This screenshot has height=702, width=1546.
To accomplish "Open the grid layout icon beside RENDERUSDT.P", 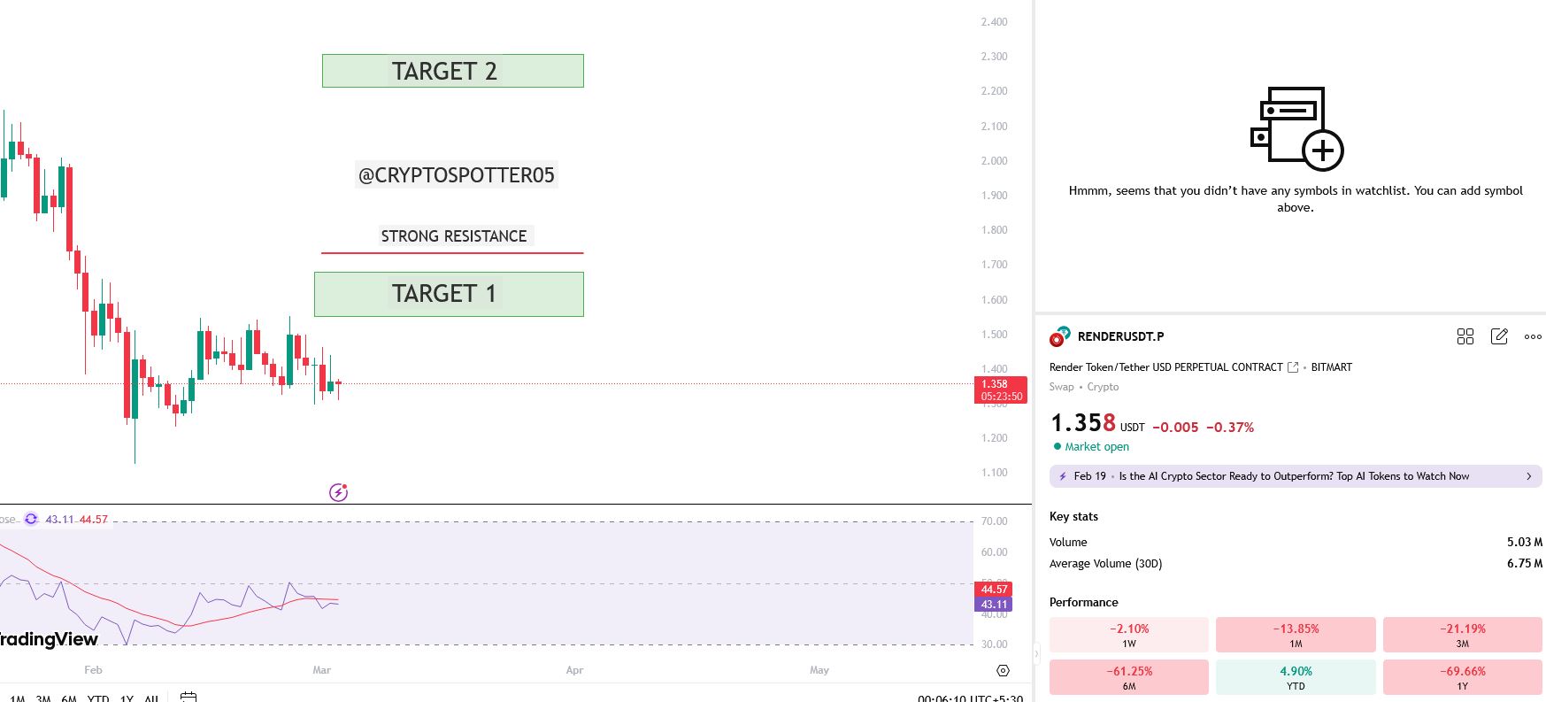I will (1465, 336).
